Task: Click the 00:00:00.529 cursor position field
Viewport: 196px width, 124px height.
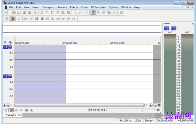Action: 97,110
